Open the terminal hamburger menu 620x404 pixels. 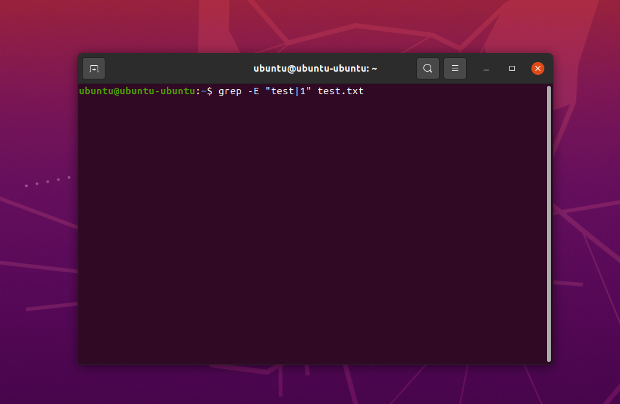pos(455,68)
